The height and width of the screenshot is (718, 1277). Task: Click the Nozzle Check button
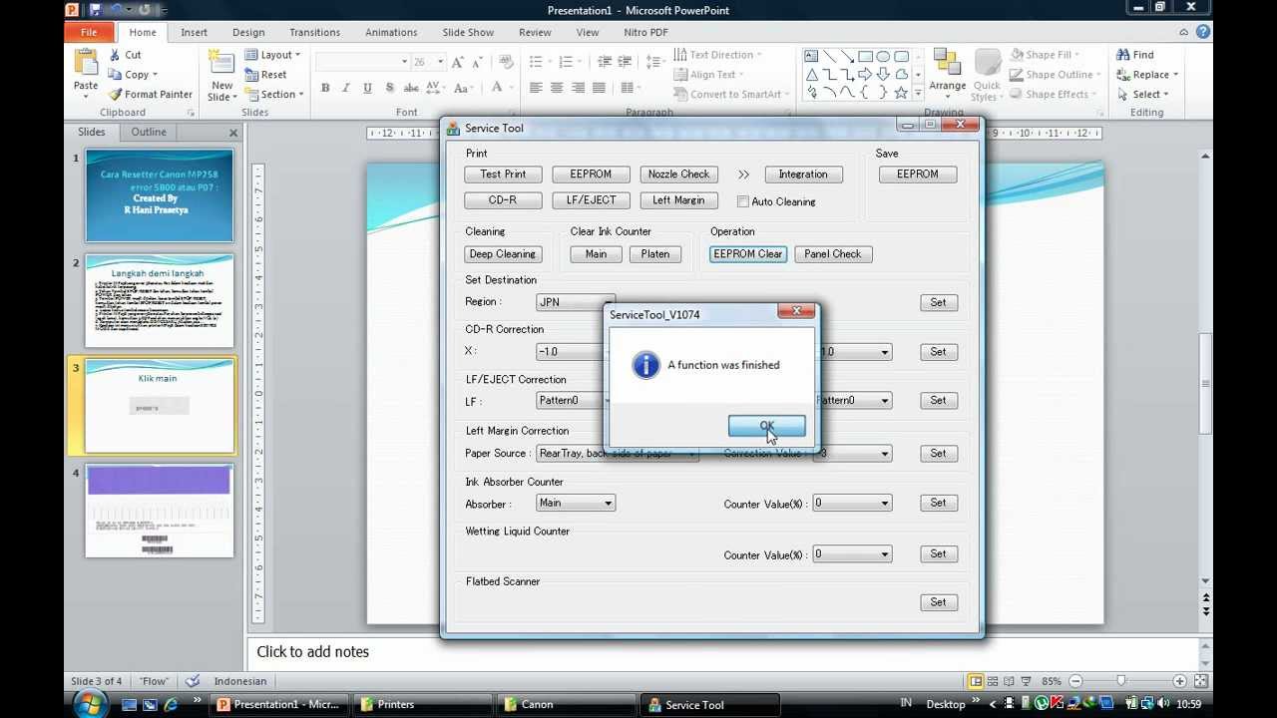pos(678,175)
